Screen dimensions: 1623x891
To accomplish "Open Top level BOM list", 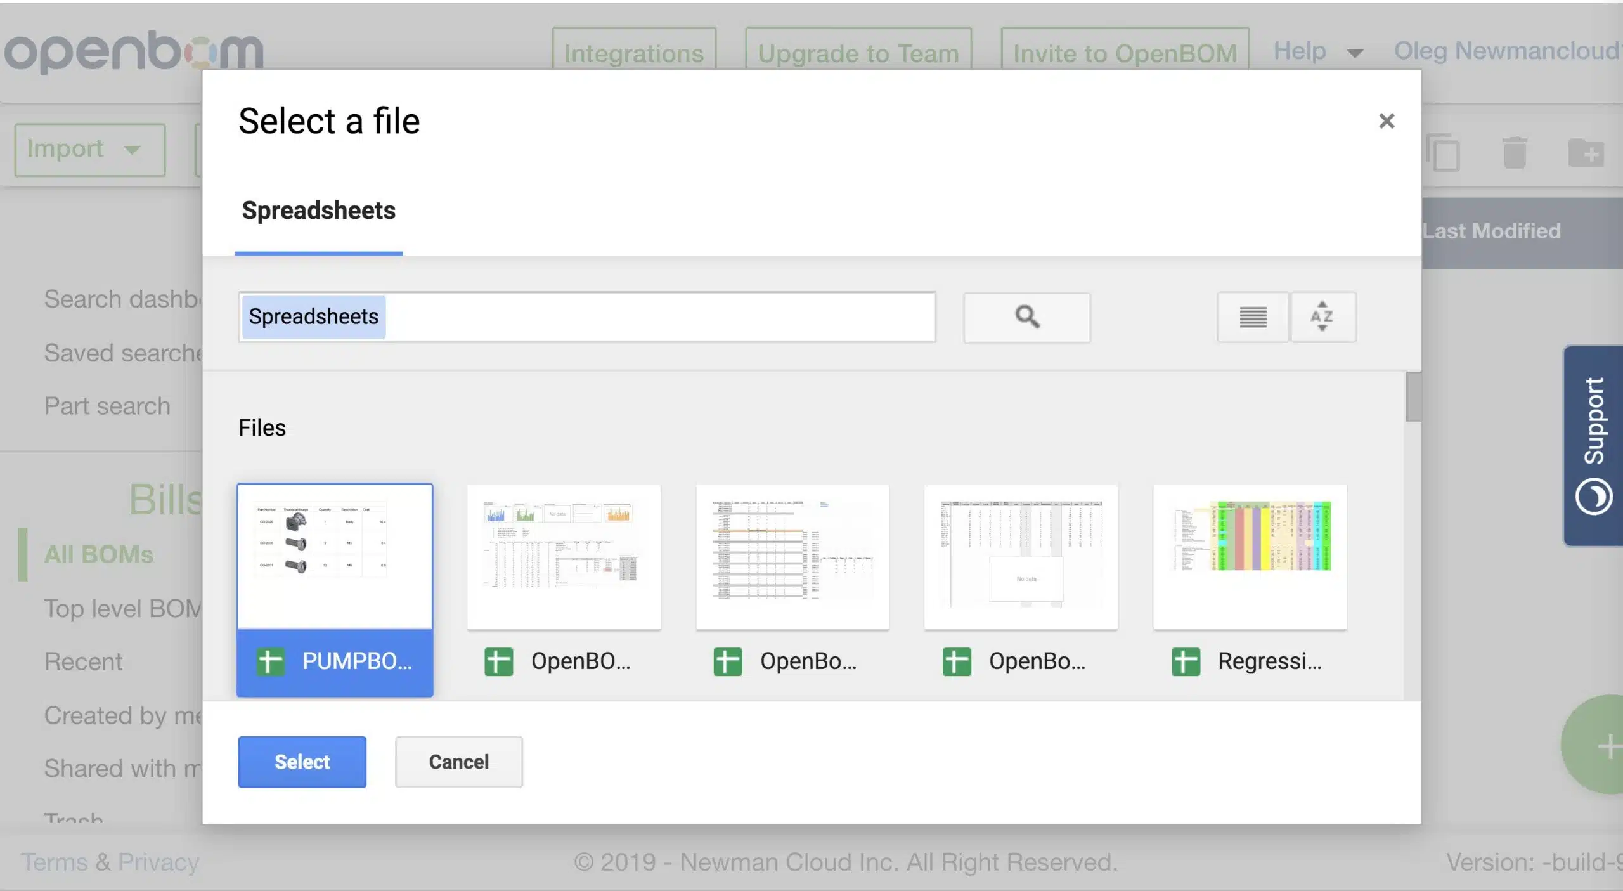I will 123,609.
